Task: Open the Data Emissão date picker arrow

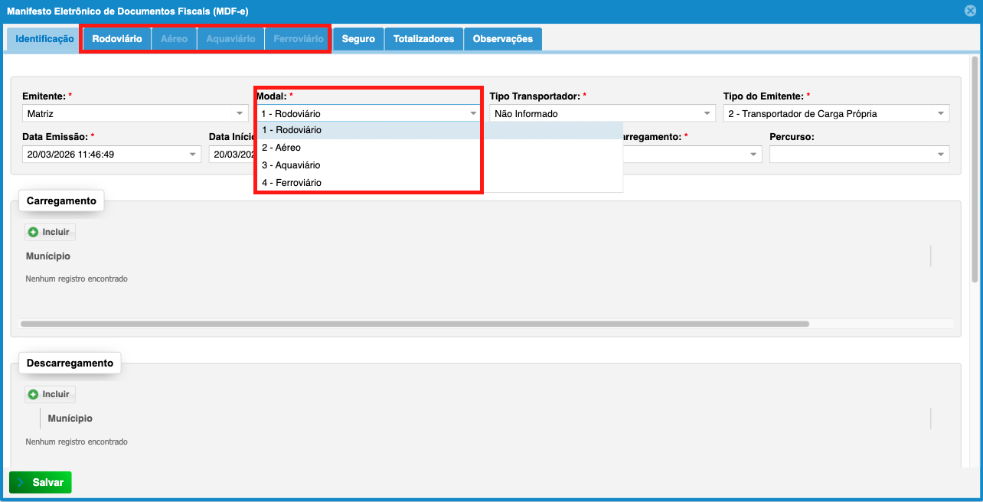Action: point(192,155)
